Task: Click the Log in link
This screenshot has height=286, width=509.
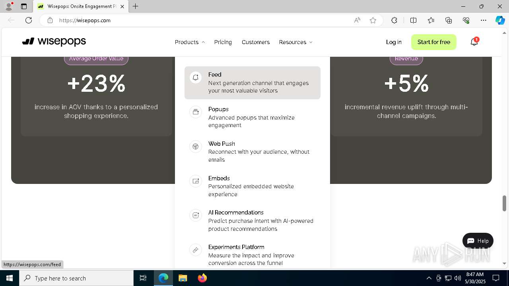Action: pos(394,42)
